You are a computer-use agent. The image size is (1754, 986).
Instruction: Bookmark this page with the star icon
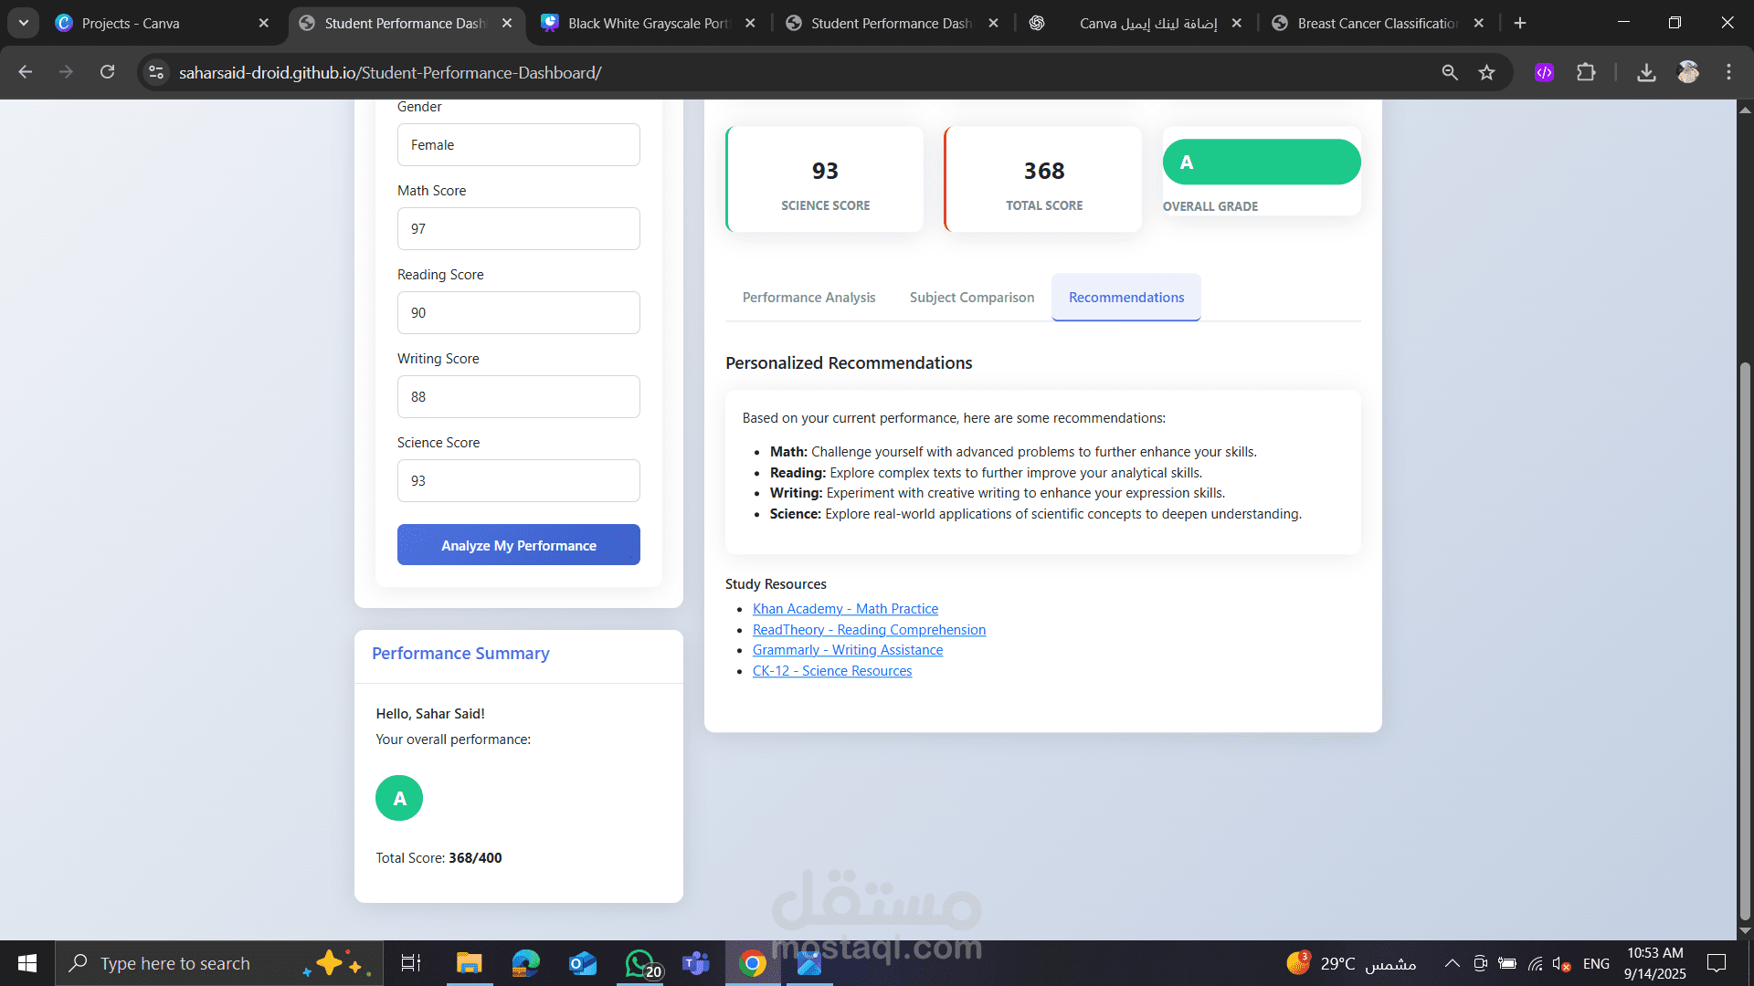click(1487, 72)
